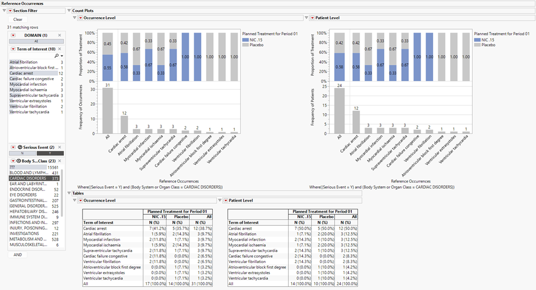Click NIC .15 legend swatch in patient plot
This screenshot has height=290, width=536.
click(477, 40)
